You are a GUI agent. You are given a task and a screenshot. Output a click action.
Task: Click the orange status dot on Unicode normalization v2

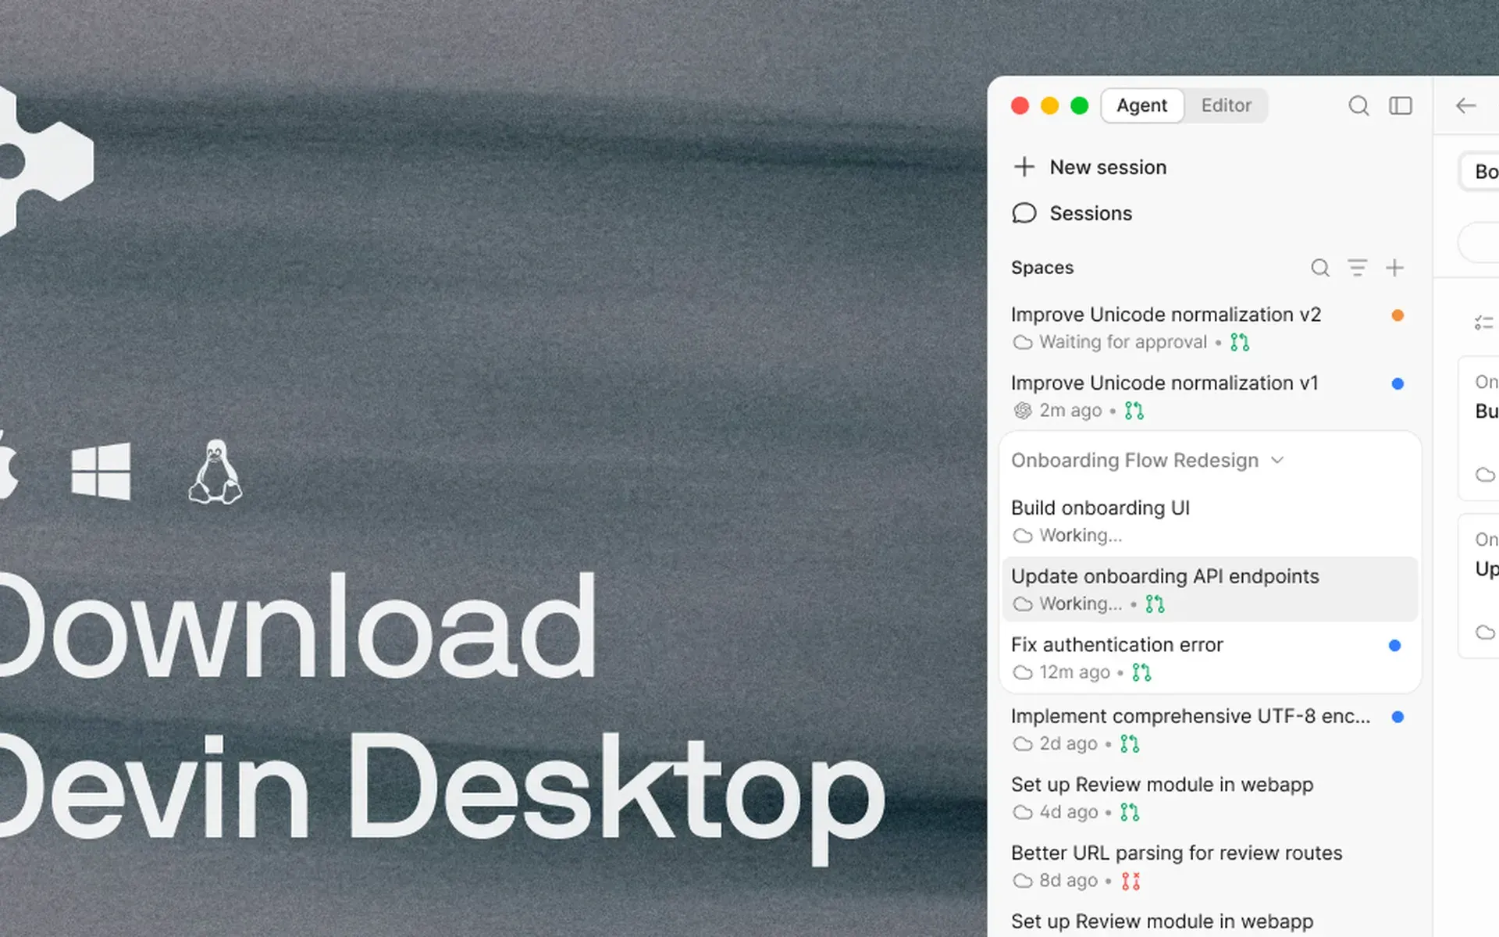click(x=1398, y=315)
